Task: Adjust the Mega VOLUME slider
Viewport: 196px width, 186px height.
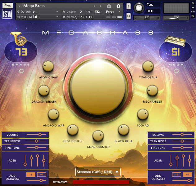Action: (x=182, y=135)
